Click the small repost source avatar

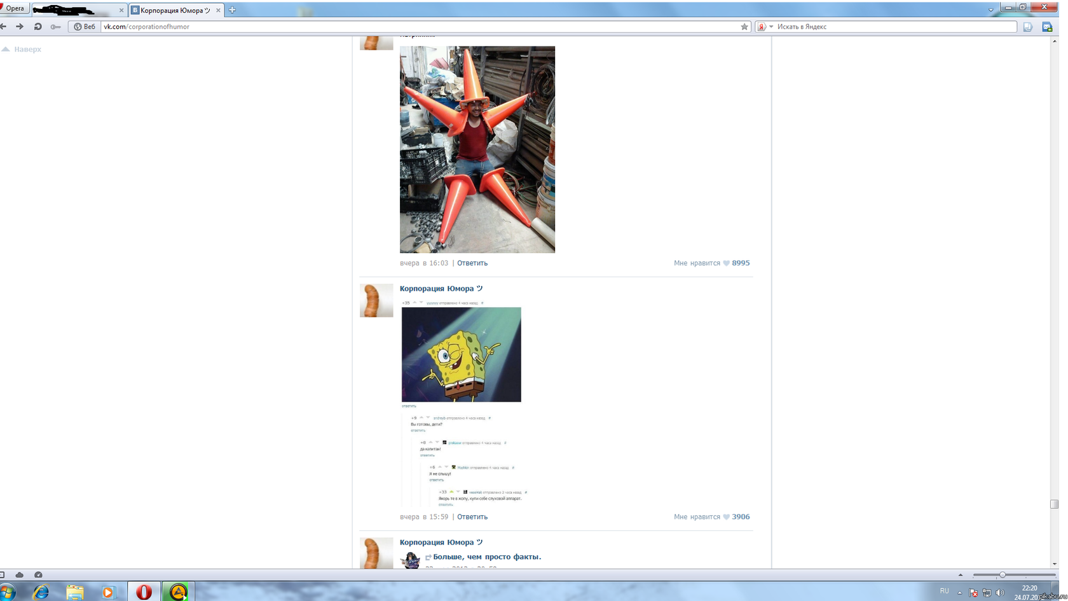point(410,560)
